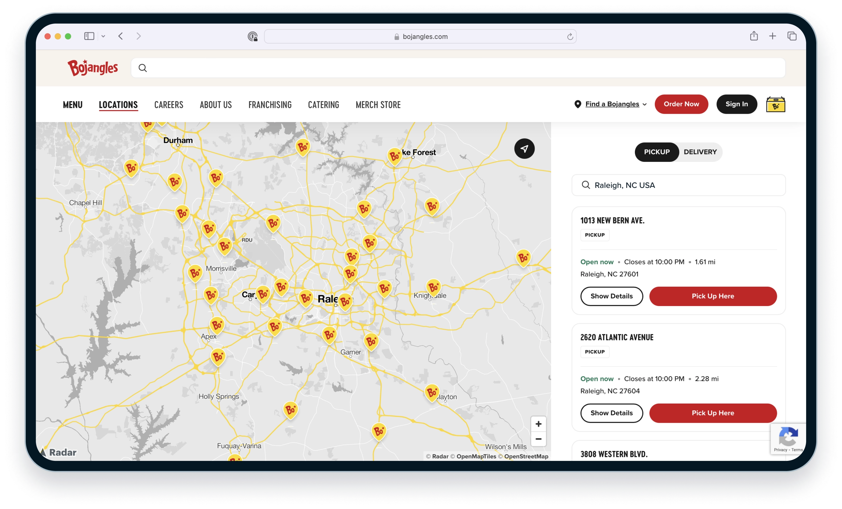This screenshot has height=509, width=842.
Task: Toggle the Safari sidebar
Action: click(x=89, y=36)
